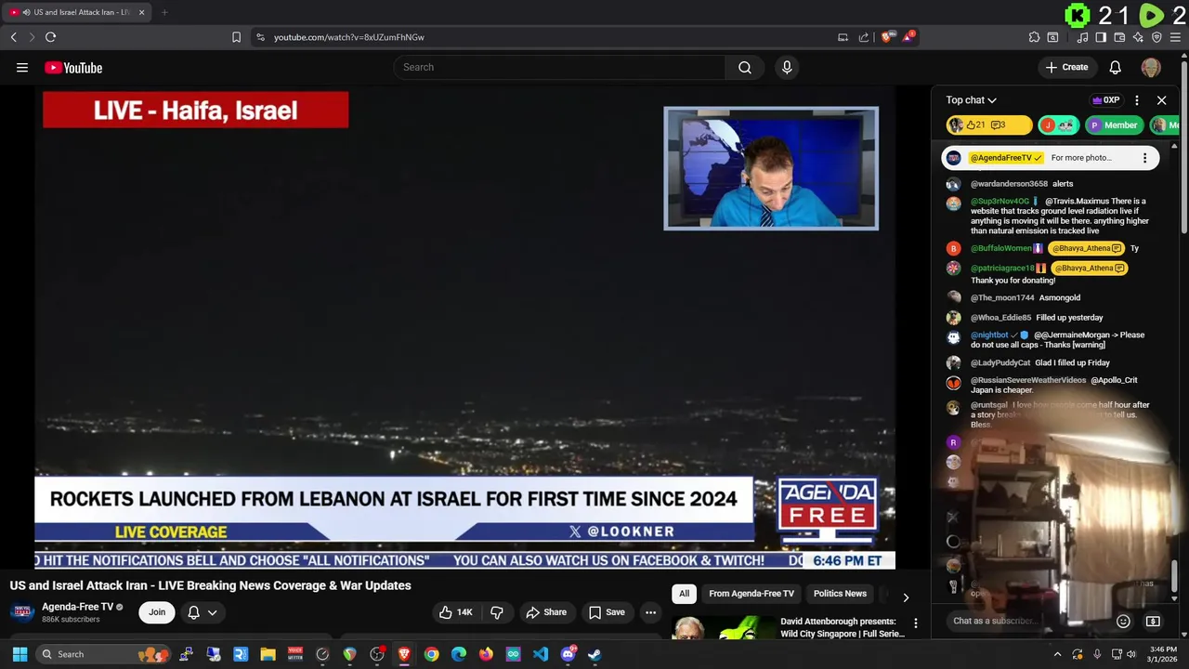Select From Agenda-Free TV chip
This screenshot has width=1189, height=669.
751,594
